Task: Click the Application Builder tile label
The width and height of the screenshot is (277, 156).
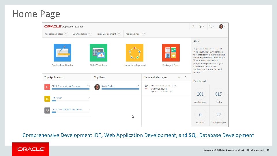Action: coord(62,65)
